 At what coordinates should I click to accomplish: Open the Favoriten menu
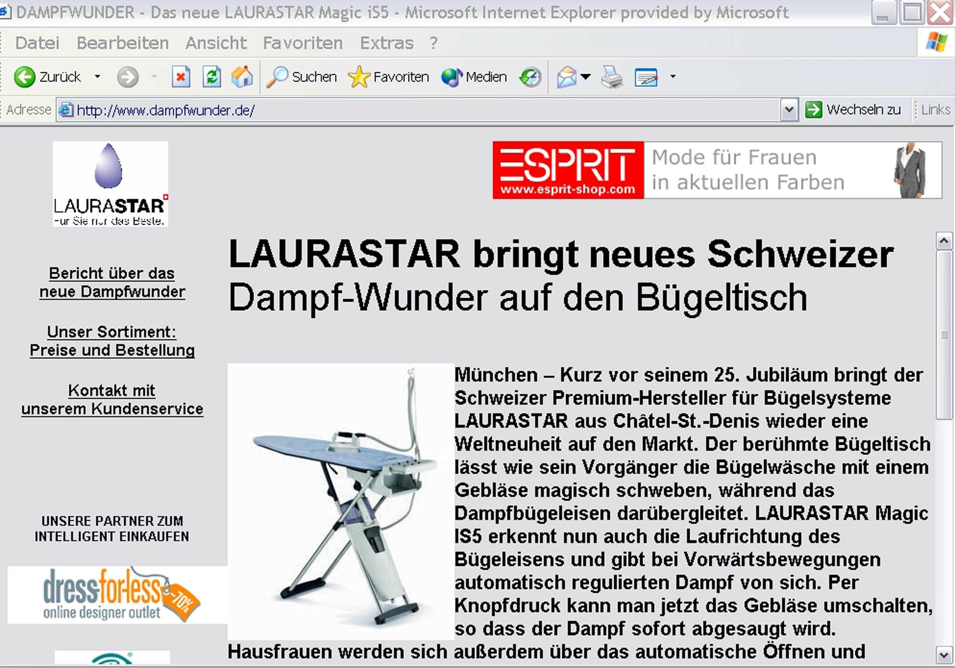[303, 43]
